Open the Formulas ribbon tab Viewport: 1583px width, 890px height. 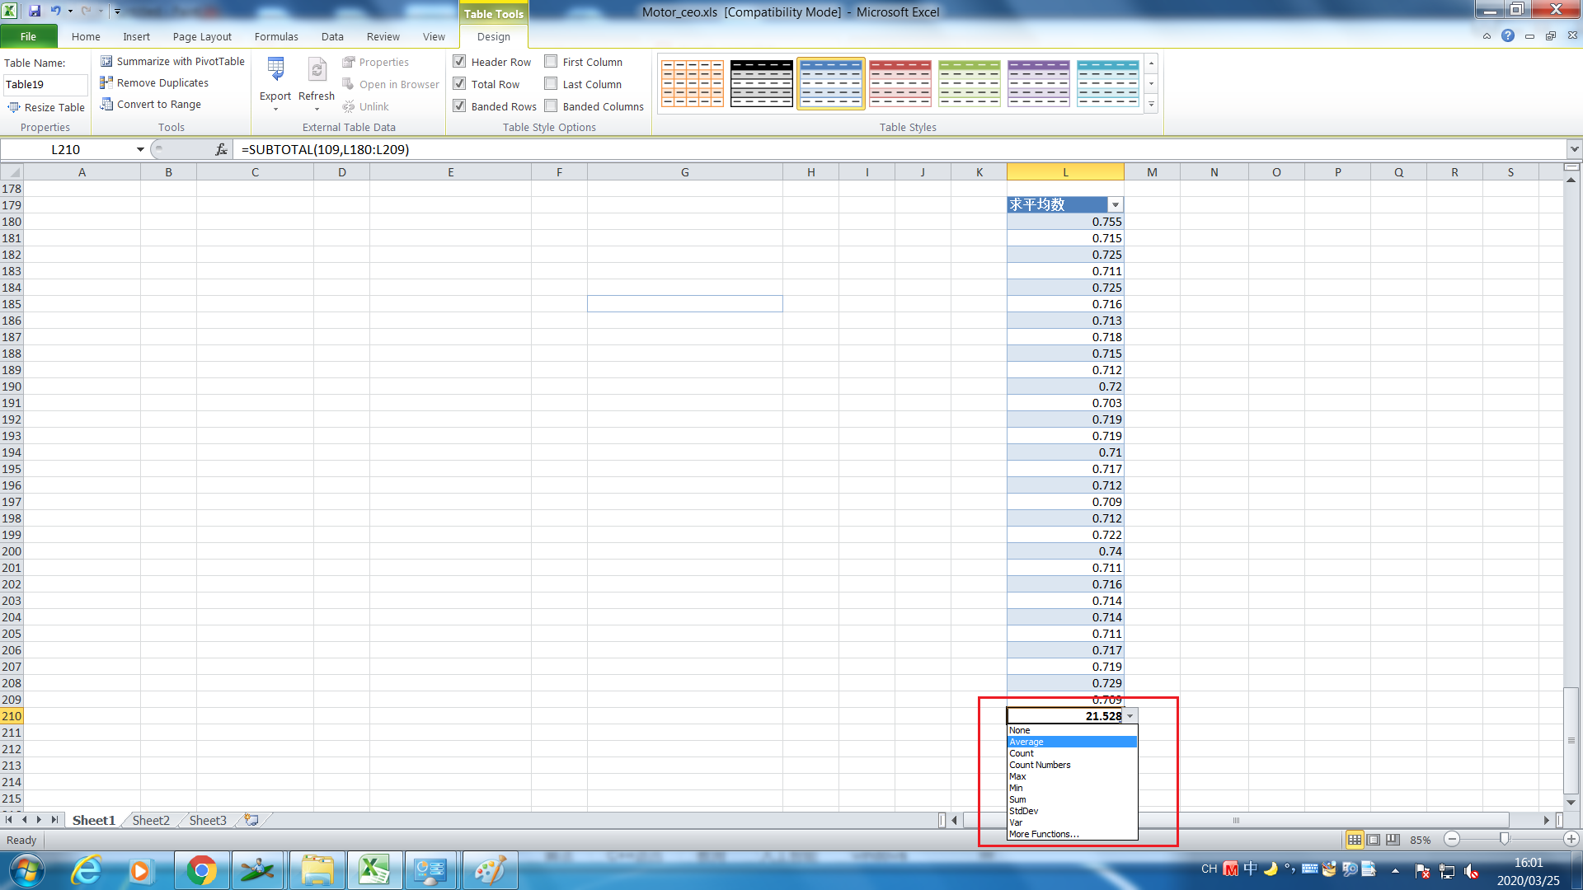tap(276, 37)
